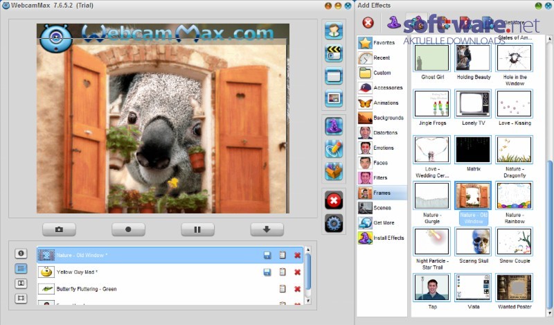Open the Backgrounds category
Screen dimensions: 554x325
(x=382, y=118)
